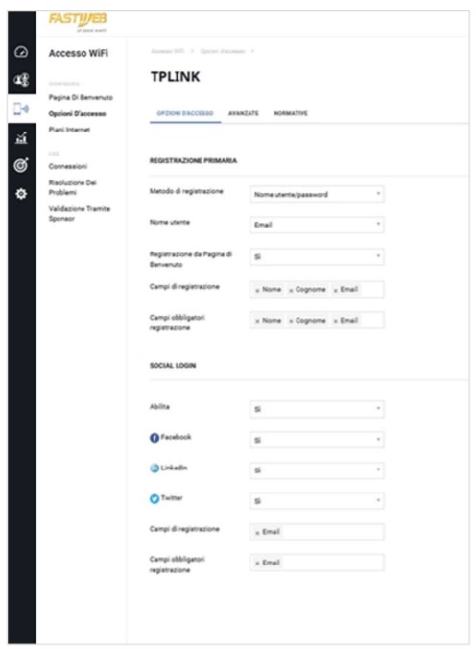Open the Pagina Di Benvenuto link
The height and width of the screenshot is (649, 476).
point(81,97)
